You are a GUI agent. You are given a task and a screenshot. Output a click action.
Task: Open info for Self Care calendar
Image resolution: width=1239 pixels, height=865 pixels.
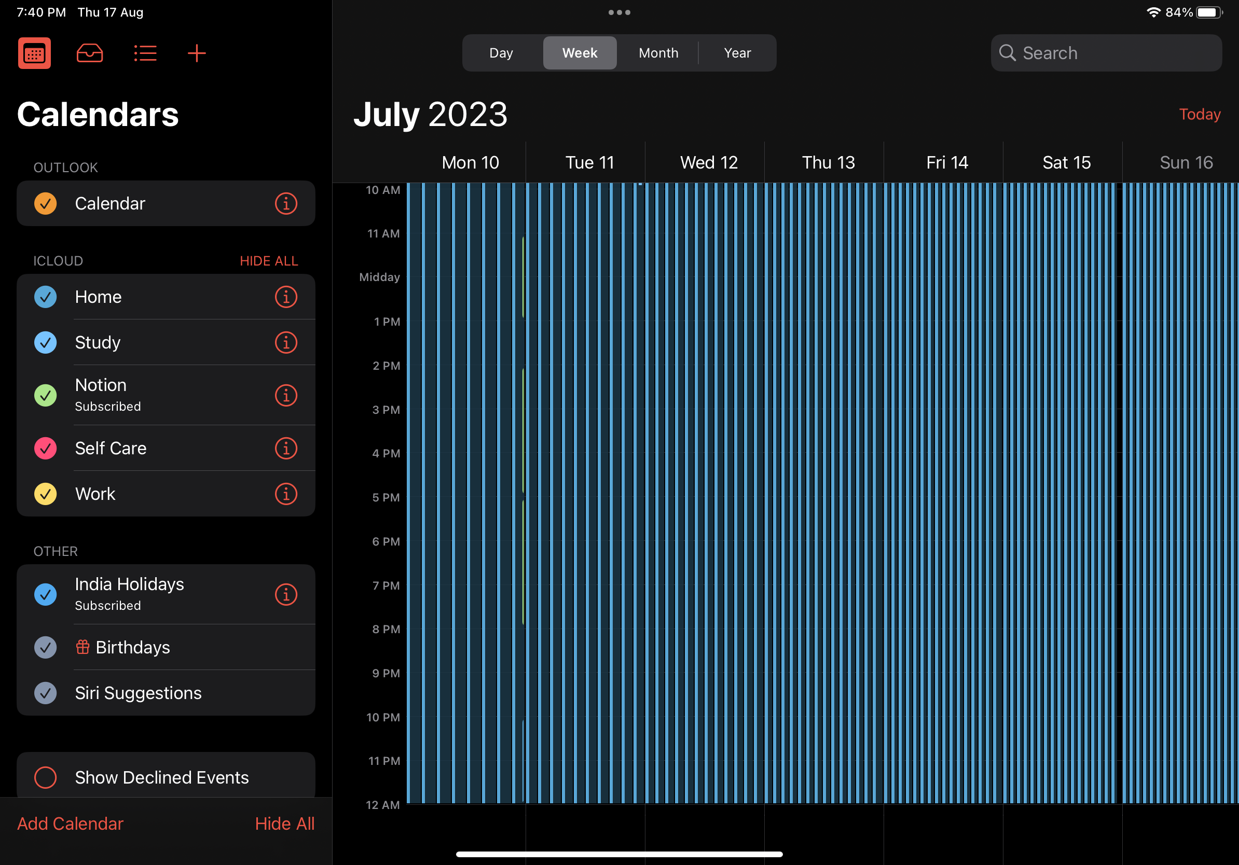coord(286,448)
